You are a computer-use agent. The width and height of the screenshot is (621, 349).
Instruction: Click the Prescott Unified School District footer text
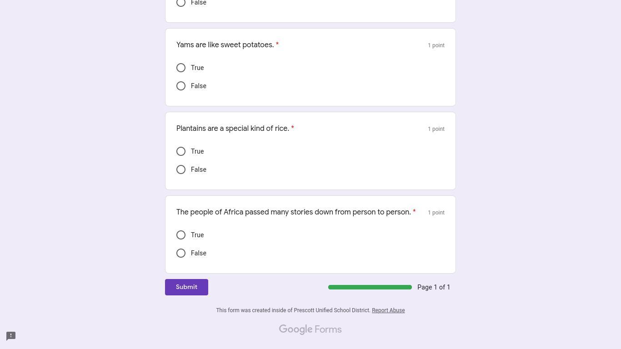pos(293,310)
